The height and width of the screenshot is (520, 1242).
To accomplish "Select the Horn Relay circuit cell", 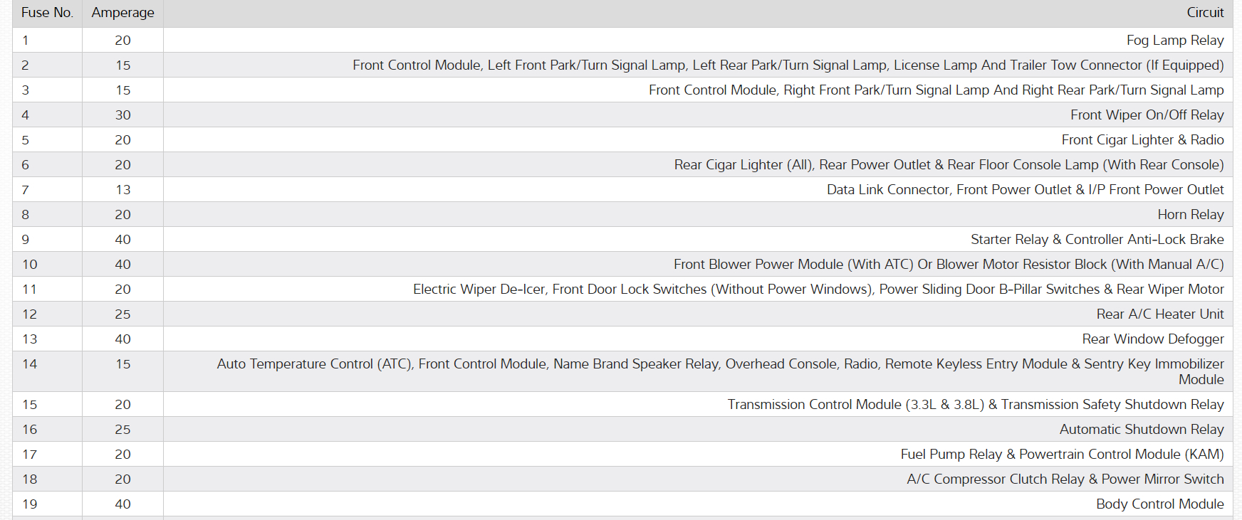I will (x=1190, y=215).
